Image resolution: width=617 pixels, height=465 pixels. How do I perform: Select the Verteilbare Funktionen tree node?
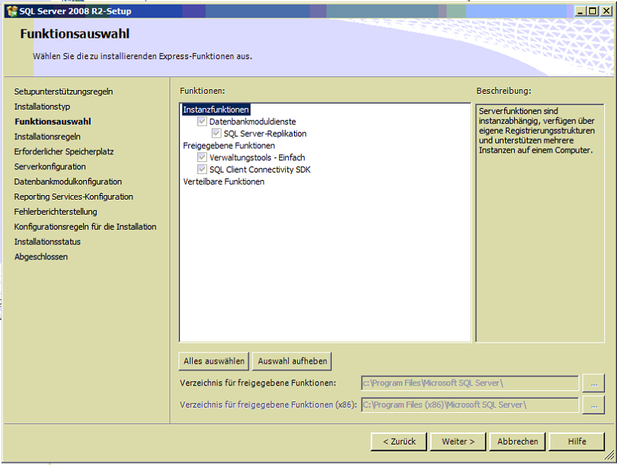pos(224,181)
